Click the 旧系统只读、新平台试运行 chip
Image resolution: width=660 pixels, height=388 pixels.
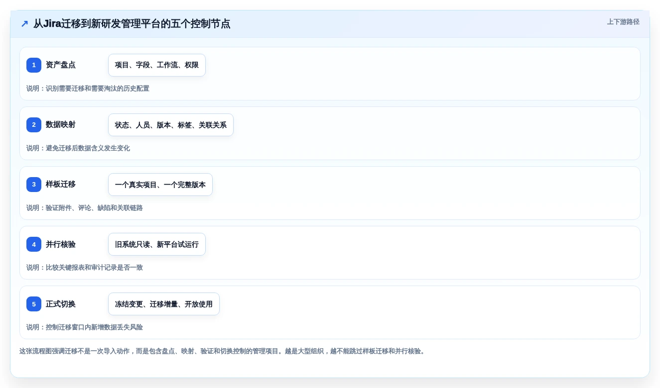pyautogui.click(x=157, y=244)
